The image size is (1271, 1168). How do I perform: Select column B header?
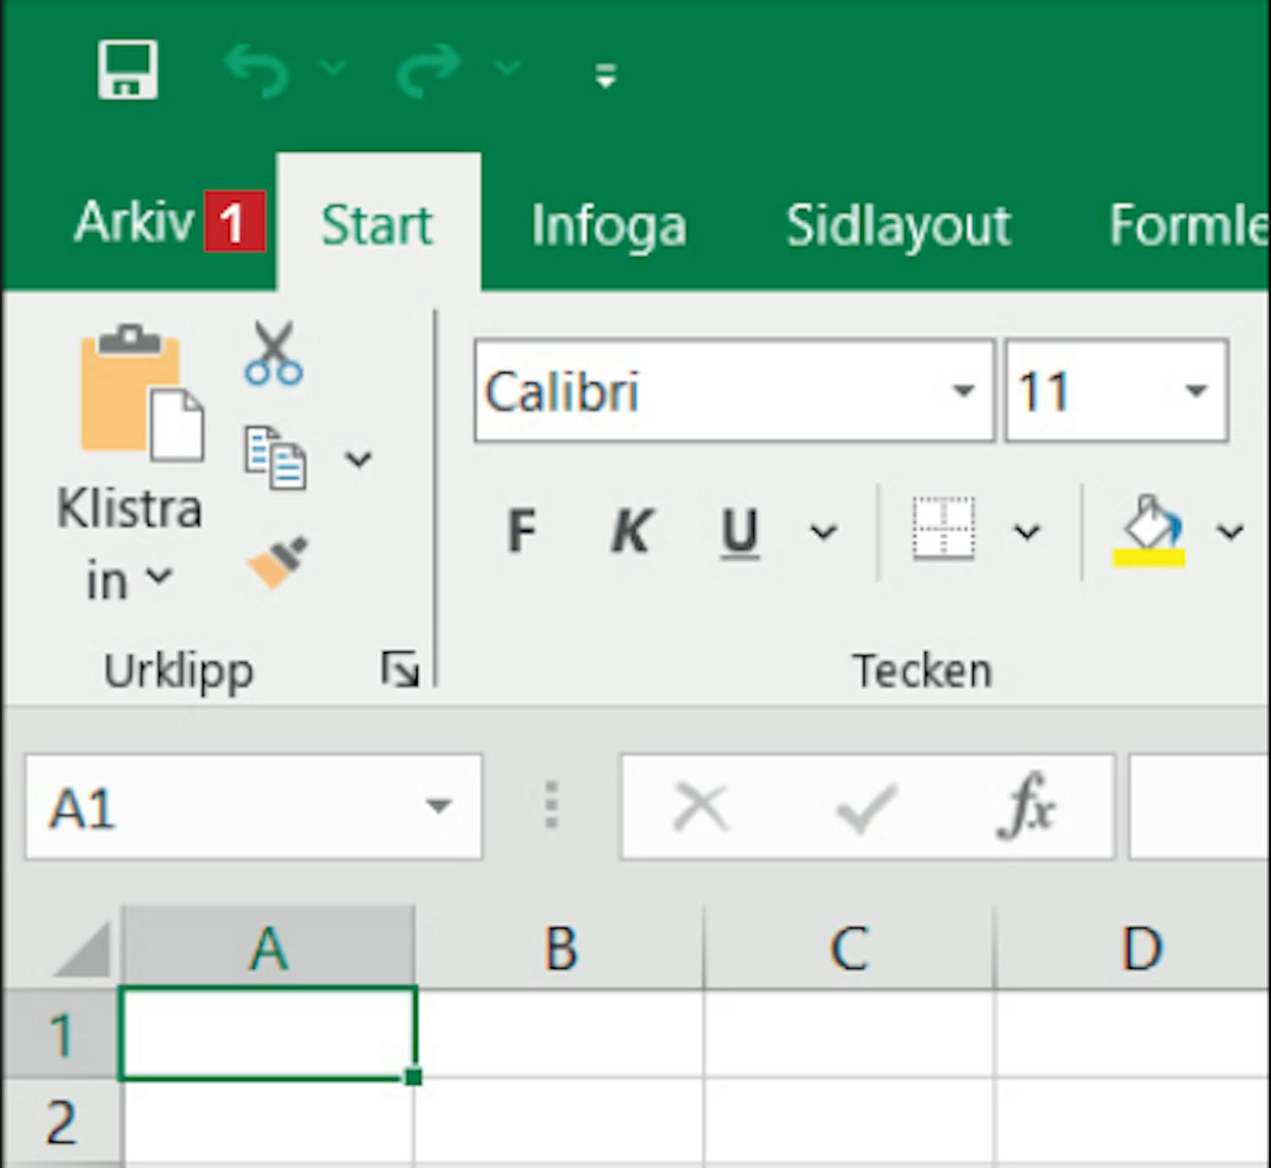pos(560,949)
